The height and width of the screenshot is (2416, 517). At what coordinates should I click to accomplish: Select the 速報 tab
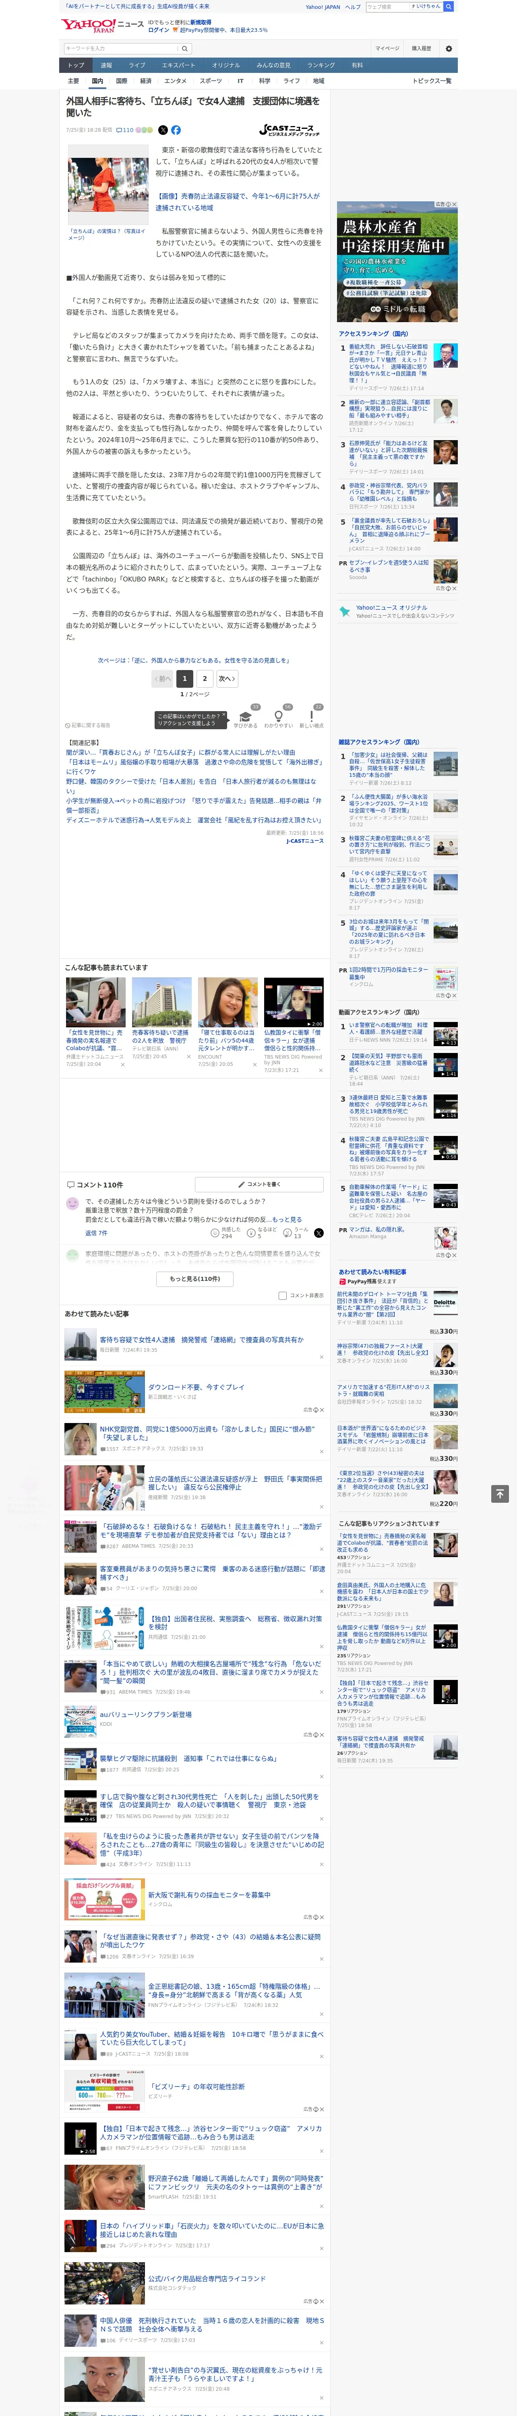click(106, 66)
